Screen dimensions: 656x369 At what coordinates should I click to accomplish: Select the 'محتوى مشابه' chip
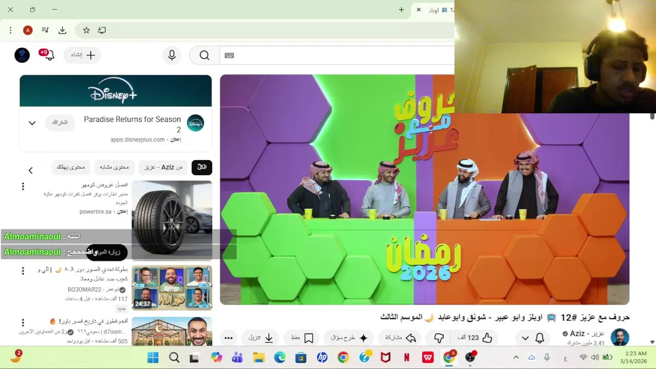click(114, 167)
